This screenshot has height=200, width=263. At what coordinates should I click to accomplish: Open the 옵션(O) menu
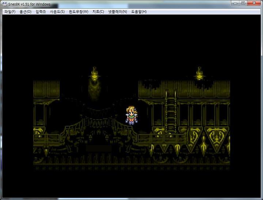pyautogui.click(x=26, y=12)
